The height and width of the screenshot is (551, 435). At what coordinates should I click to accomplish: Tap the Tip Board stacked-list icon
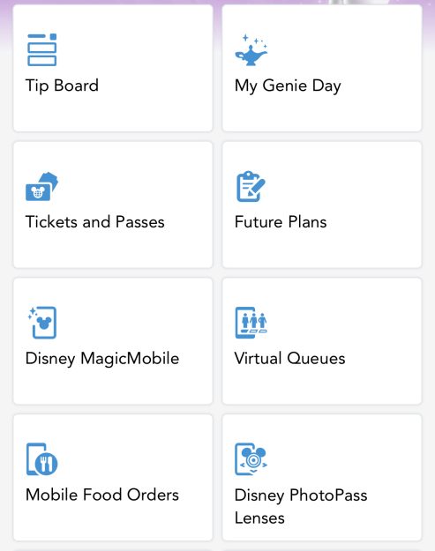tap(41, 49)
